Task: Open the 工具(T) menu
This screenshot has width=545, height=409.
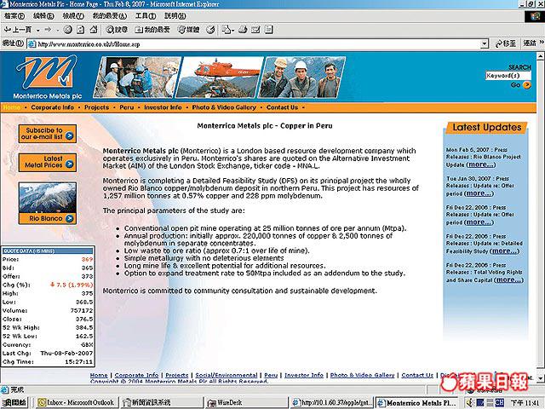Action: pos(146,16)
